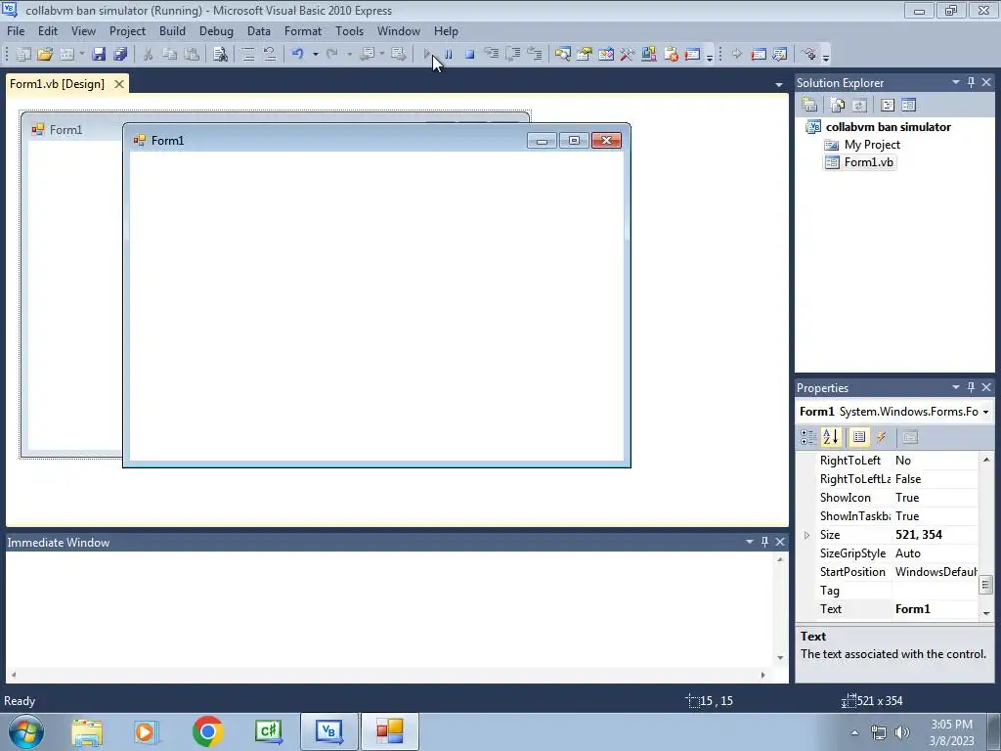This screenshot has width=1001, height=751.
Task: Select Form1.vb in Solution Explorer
Action: click(x=868, y=162)
